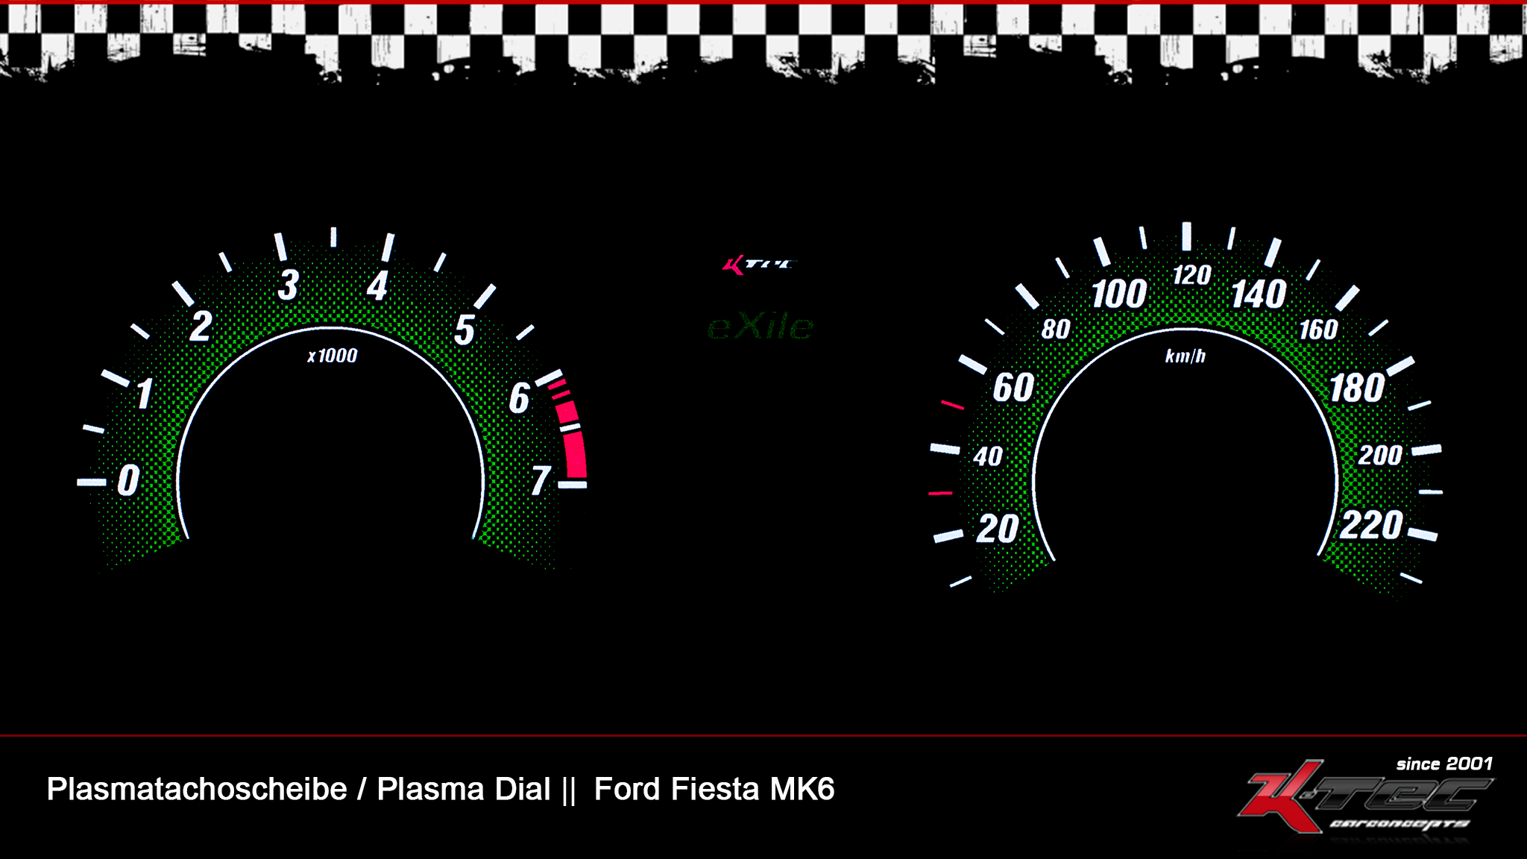The image size is (1527, 859).
Task: Click speedometer number 20
Action: 998,529
